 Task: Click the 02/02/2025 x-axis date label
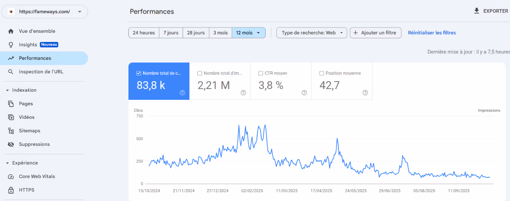coord(252,191)
